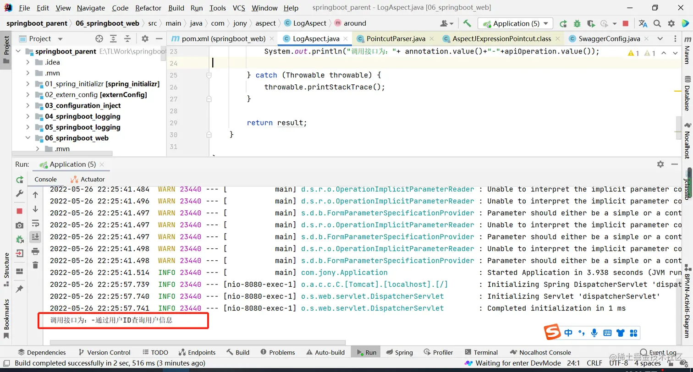This screenshot has height=372, width=693.
Task: Collapse the springboot_parent root node
Action: pos(18,51)
